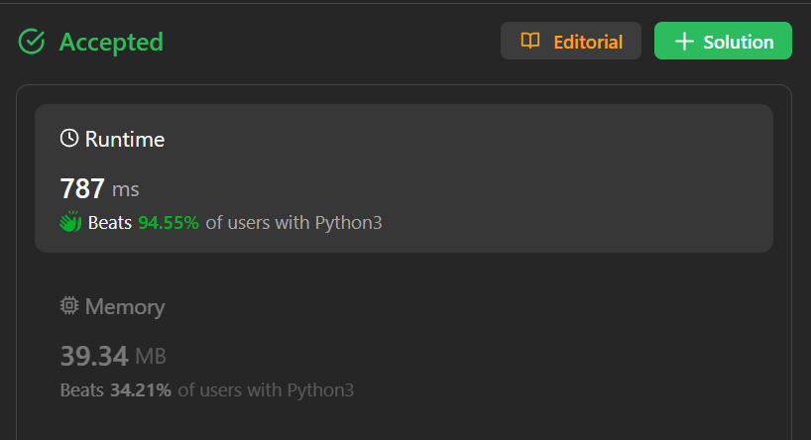
Task: Click the clock icon beside Runtime
Action: (x=69, y=139)
